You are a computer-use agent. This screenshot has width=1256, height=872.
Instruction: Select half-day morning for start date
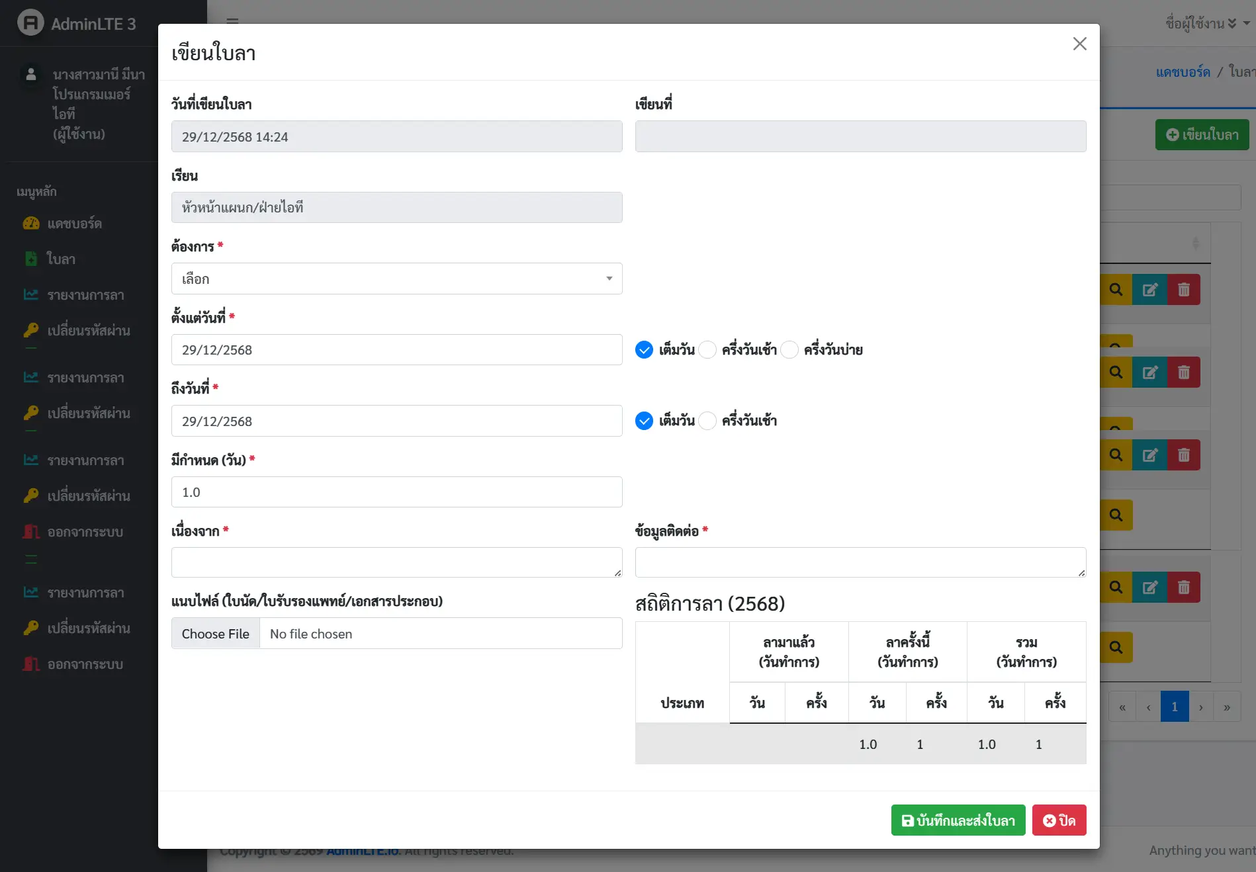click(x=707, y=350)
